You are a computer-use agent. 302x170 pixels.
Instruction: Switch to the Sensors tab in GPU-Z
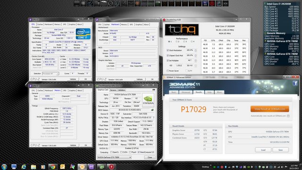coord(113,90)
